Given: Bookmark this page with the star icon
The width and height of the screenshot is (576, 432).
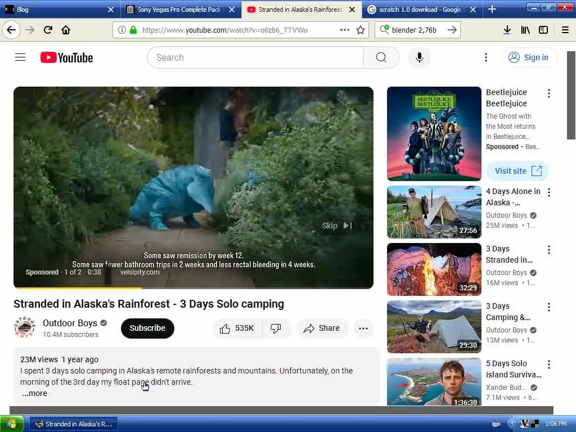Looking at the screenshot, I should point(361,30).
